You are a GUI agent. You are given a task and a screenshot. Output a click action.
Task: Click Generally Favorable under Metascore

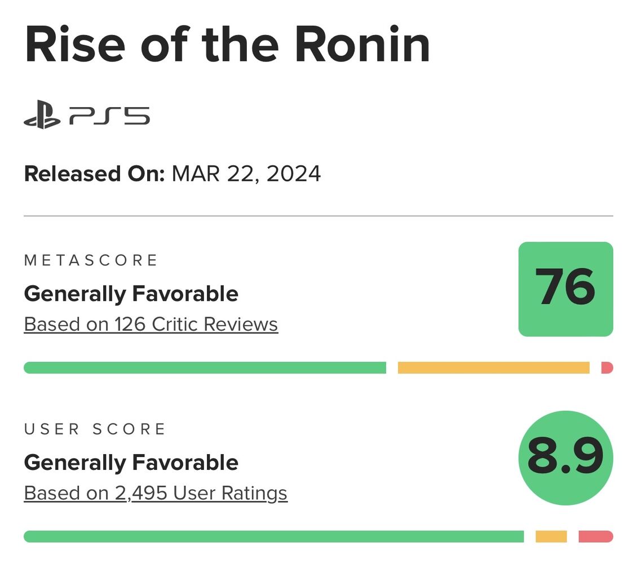pyautogui.click(x=131, y=294)
